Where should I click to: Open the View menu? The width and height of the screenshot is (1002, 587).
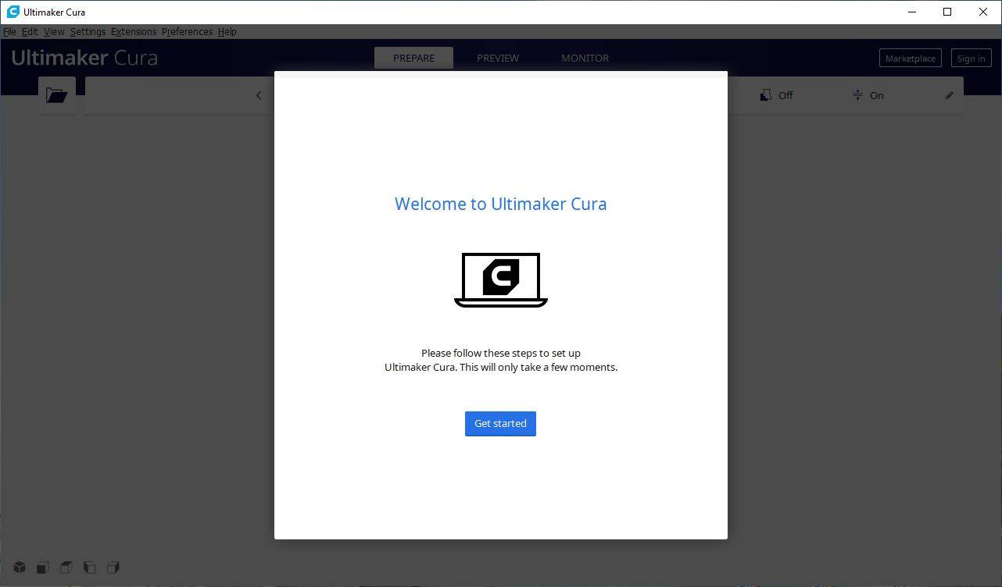click(54, 32)
